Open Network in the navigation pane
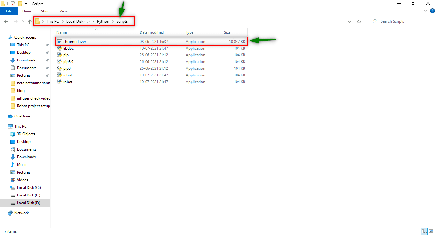Screen dimensions: 436x235 click(x=21, y=213)
